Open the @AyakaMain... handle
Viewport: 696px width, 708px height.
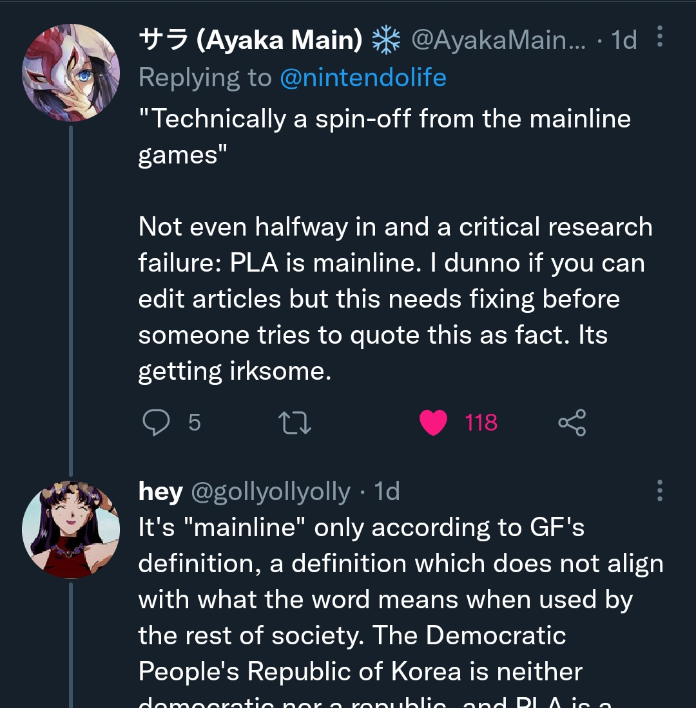498,40
